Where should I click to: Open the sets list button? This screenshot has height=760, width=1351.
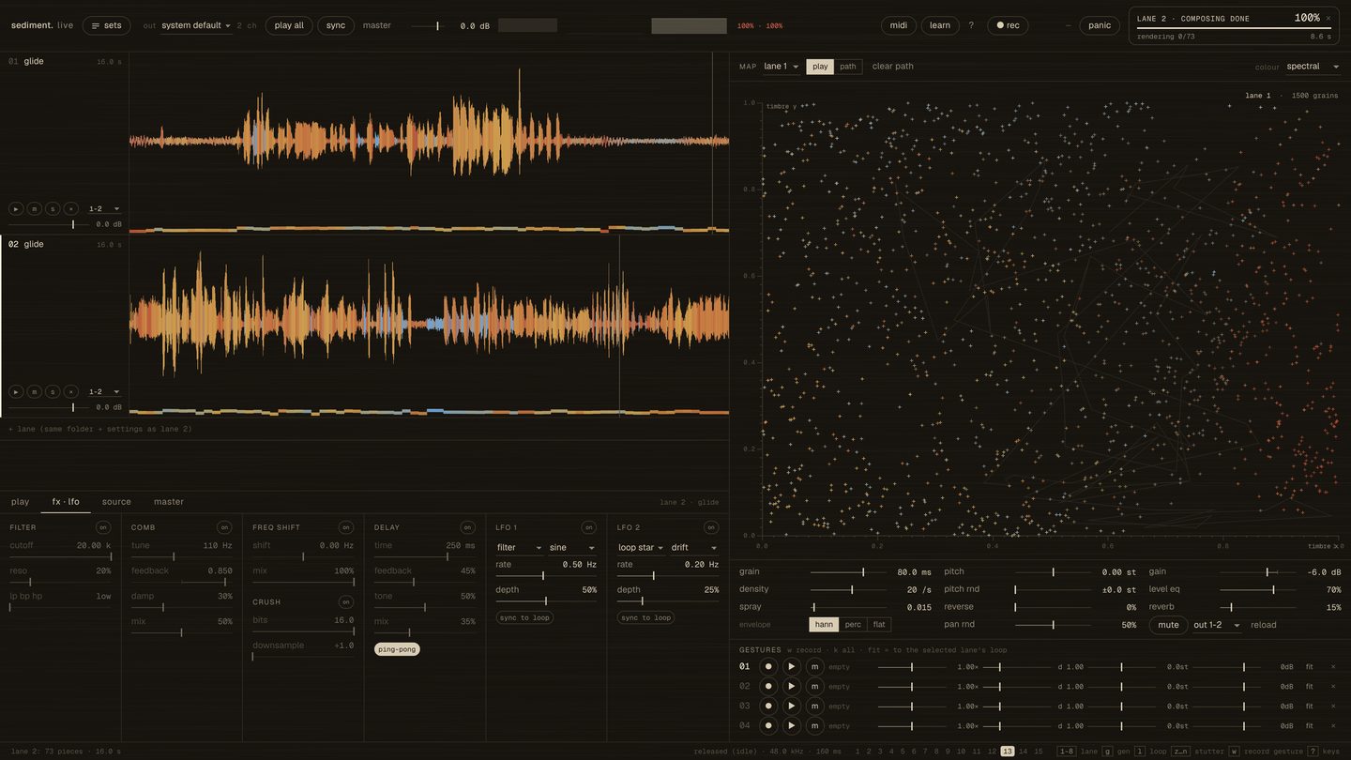click(x=106, y=25)
